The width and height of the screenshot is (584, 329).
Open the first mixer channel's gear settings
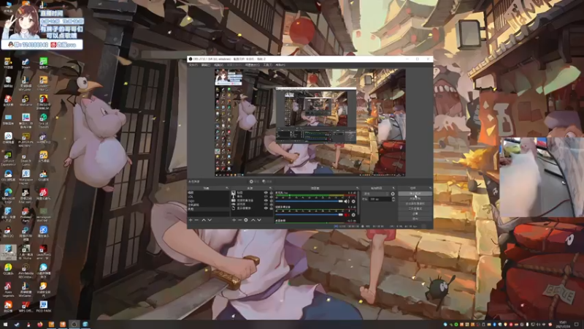click(353, 202)
